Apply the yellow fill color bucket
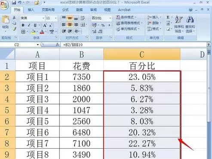 (x=33, y=32)
